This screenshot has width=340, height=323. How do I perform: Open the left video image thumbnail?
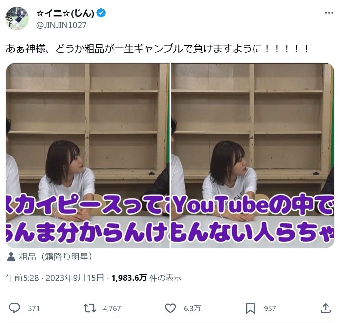pyautogui.click(x=88, y=156)
